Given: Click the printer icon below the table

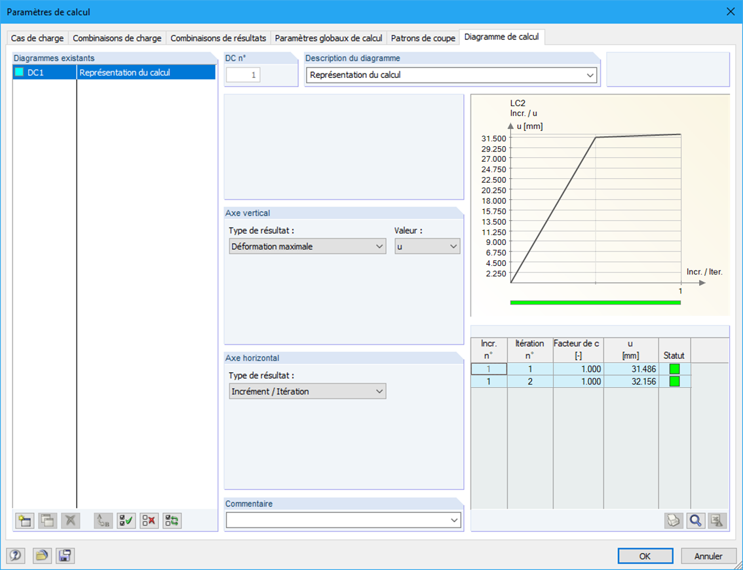Looking at the screenshot, I should pyautogui.click(x=674, y=521).
